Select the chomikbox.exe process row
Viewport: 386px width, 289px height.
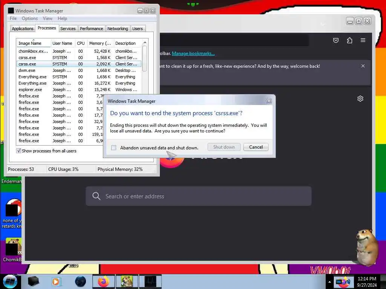(x=79, y=51)
